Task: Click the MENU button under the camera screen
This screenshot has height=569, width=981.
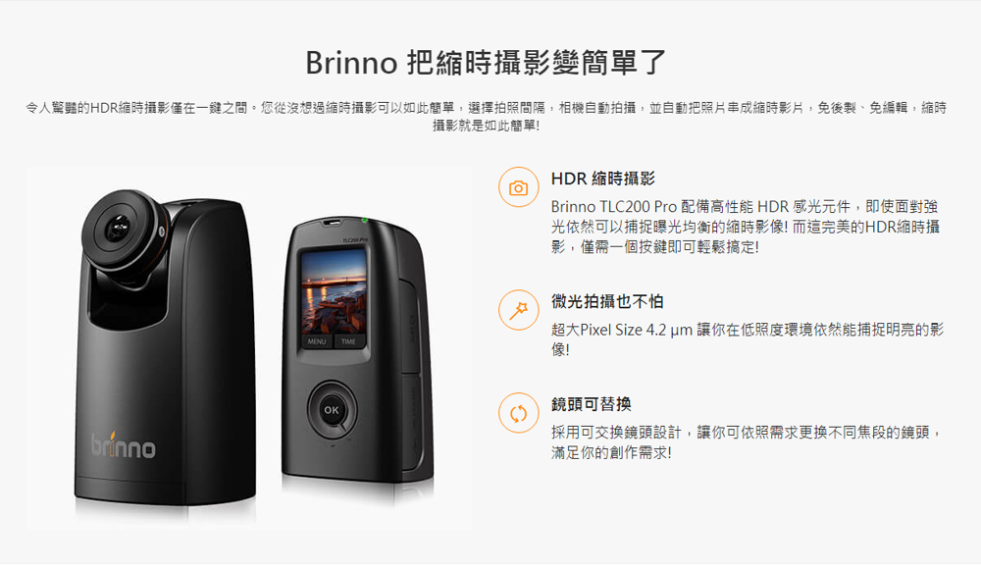Action: coord(317,341)
